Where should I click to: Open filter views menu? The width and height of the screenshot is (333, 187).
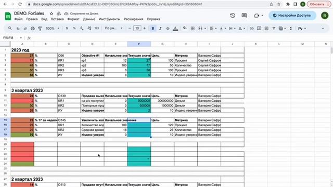point(282,29)
